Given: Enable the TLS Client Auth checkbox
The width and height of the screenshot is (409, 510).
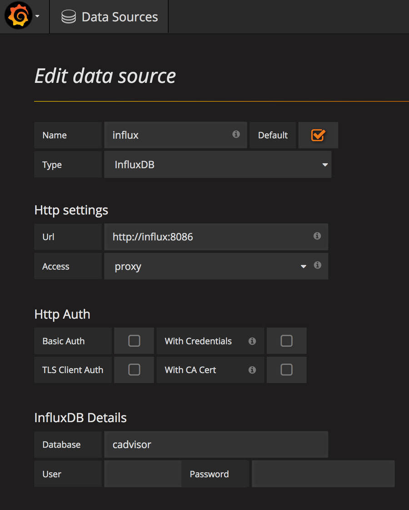Looking at the screenshot, I should 134,370.
